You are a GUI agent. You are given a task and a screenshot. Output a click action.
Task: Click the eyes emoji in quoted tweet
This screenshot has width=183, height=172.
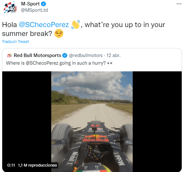click(x=110, y=63)
